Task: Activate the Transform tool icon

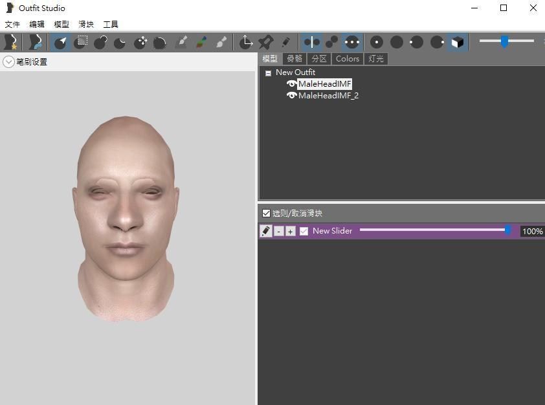Action: [245, 42]
